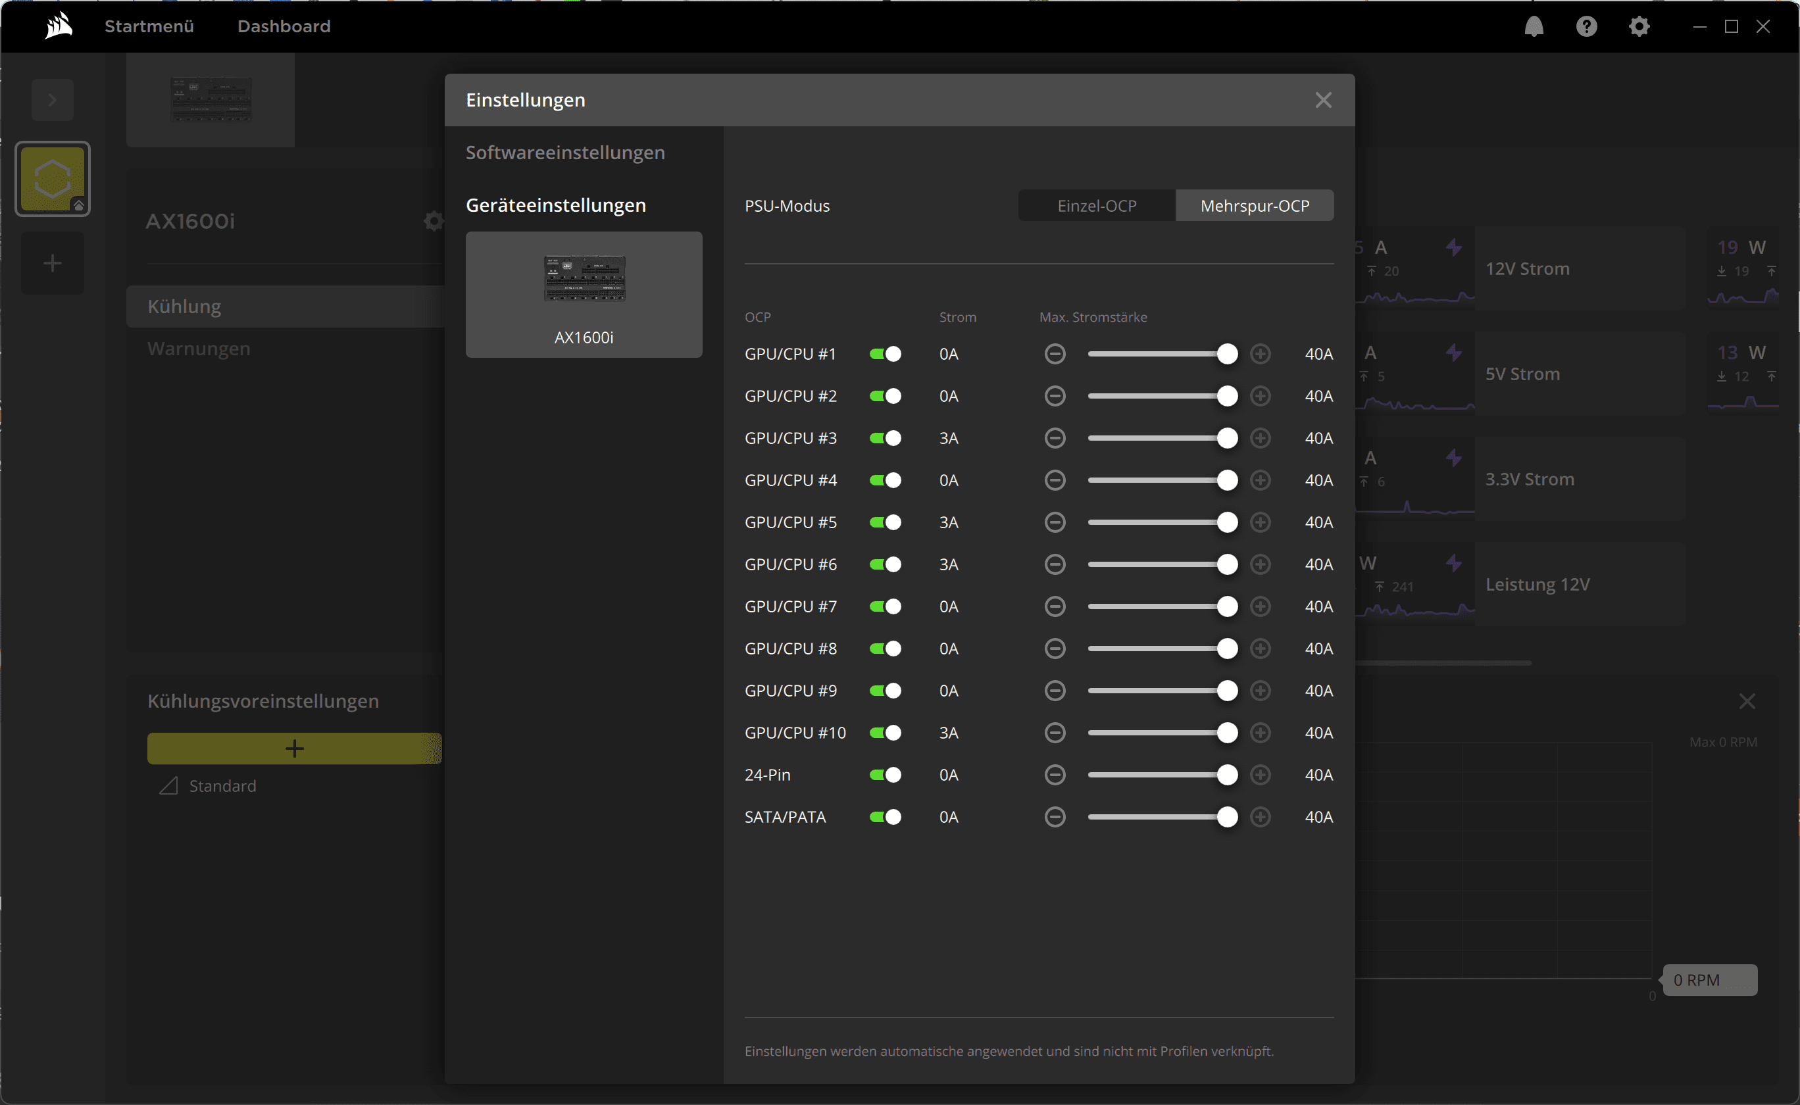Turn off the 24-Pin OCP switch
1800x1105 pixels.
click(885, 775)
